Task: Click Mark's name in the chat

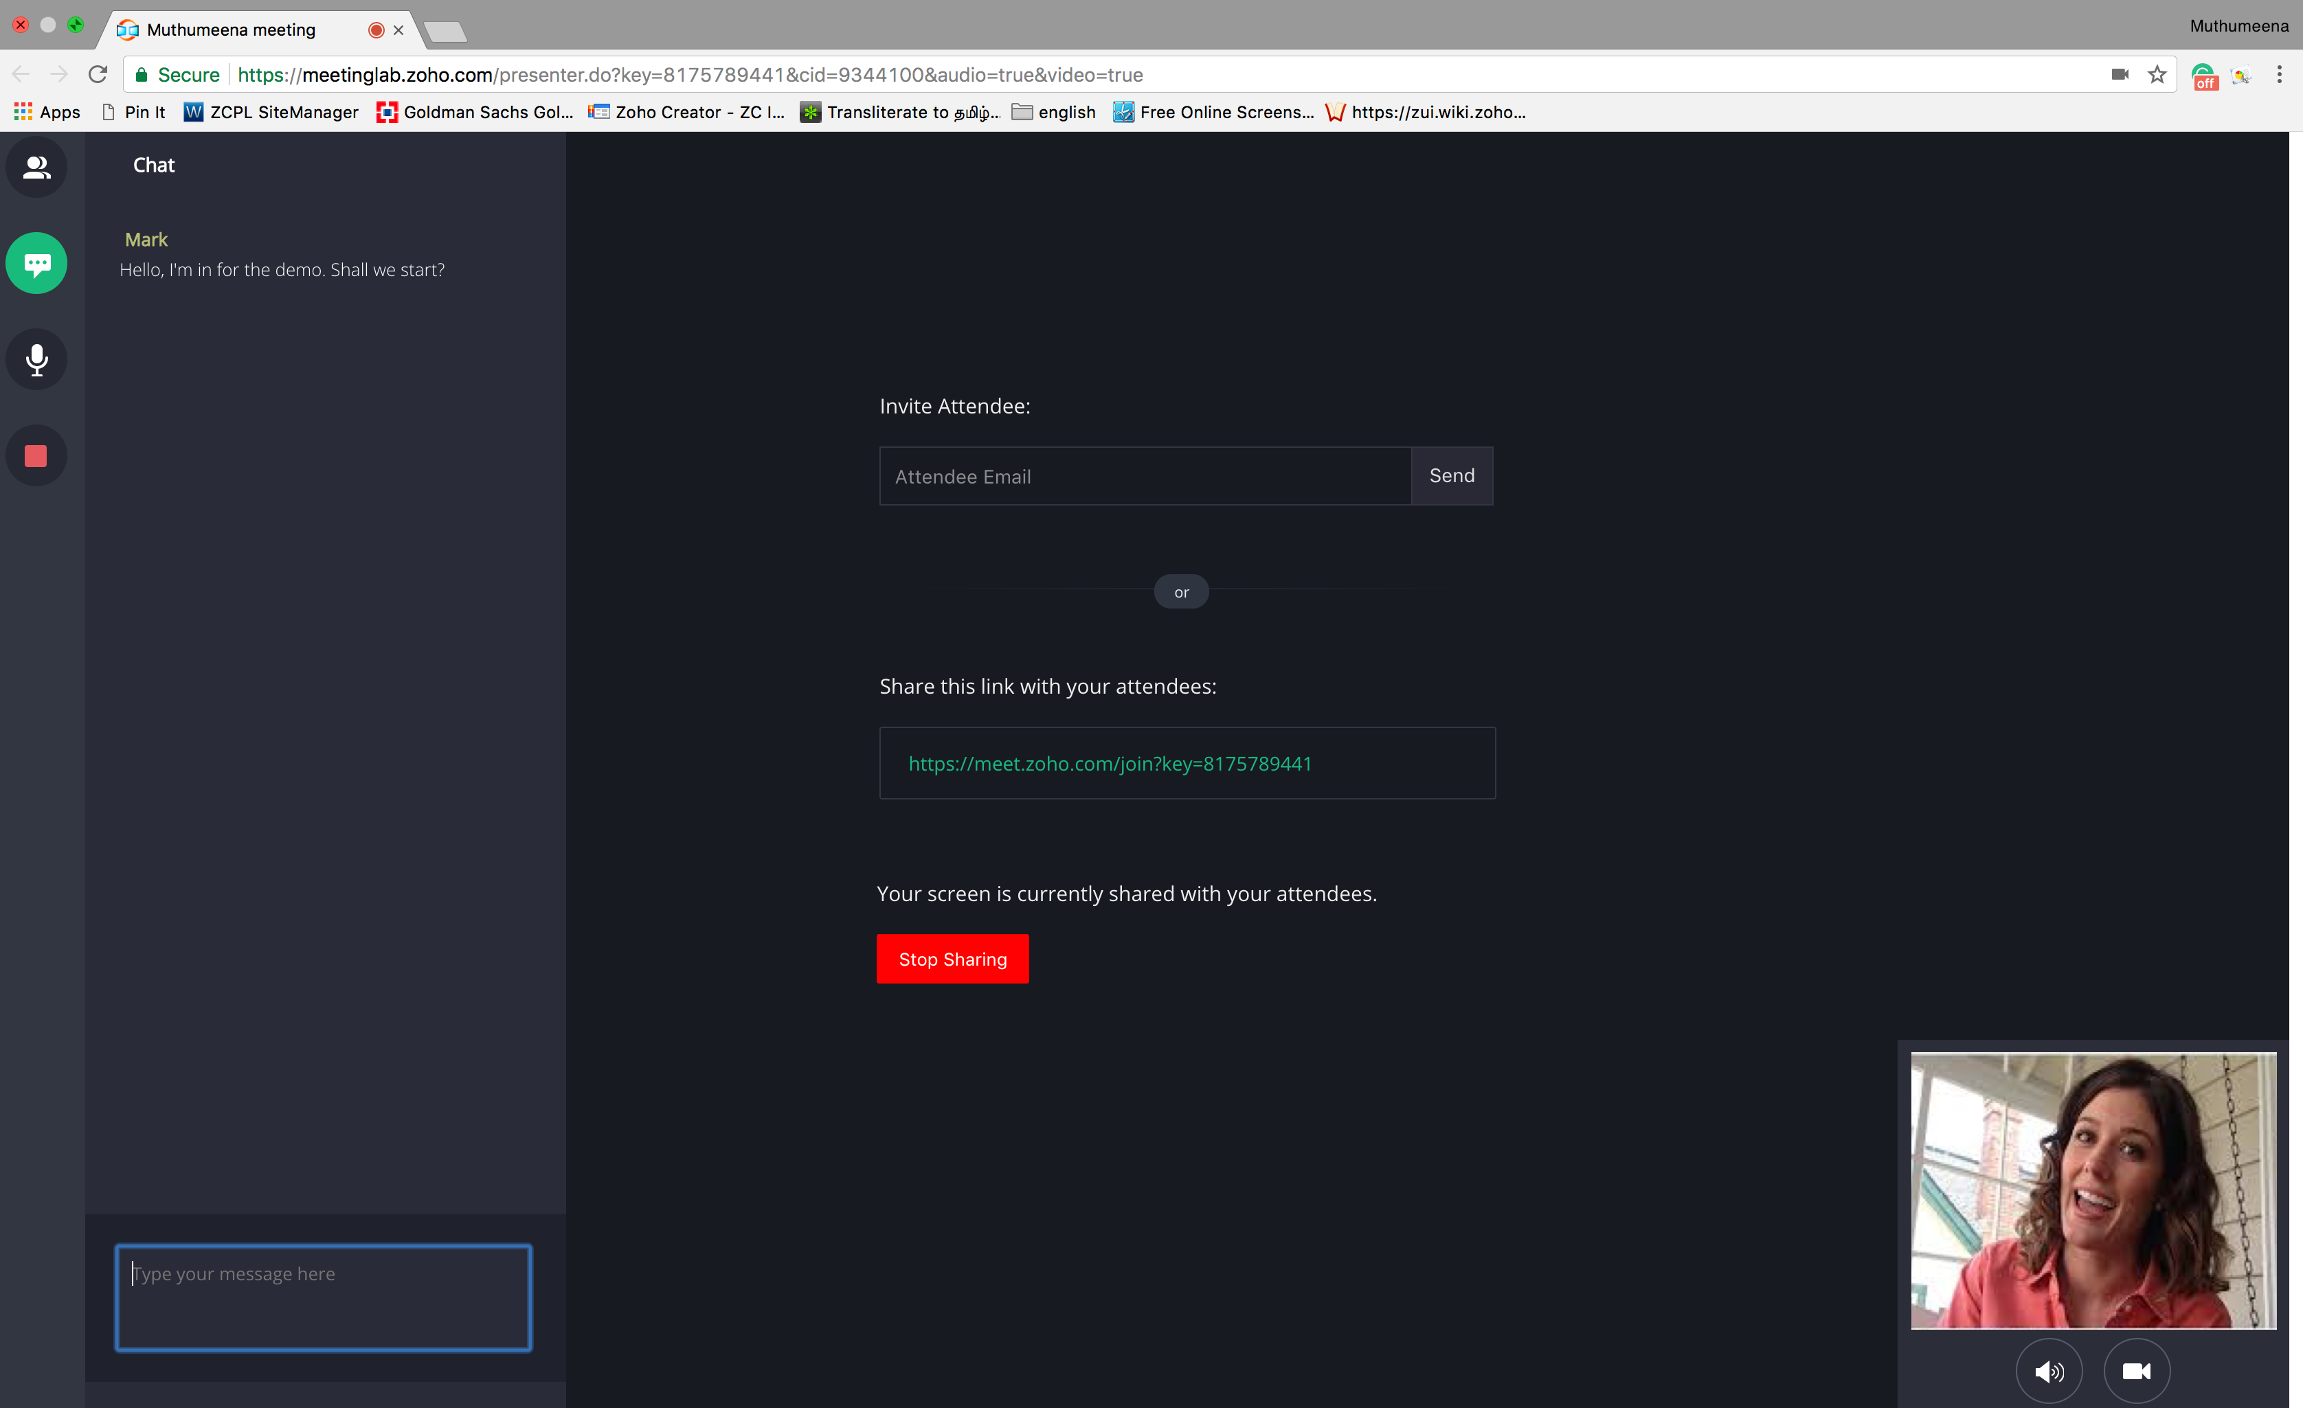Action: pyautogui.click(x=146, y=239)
